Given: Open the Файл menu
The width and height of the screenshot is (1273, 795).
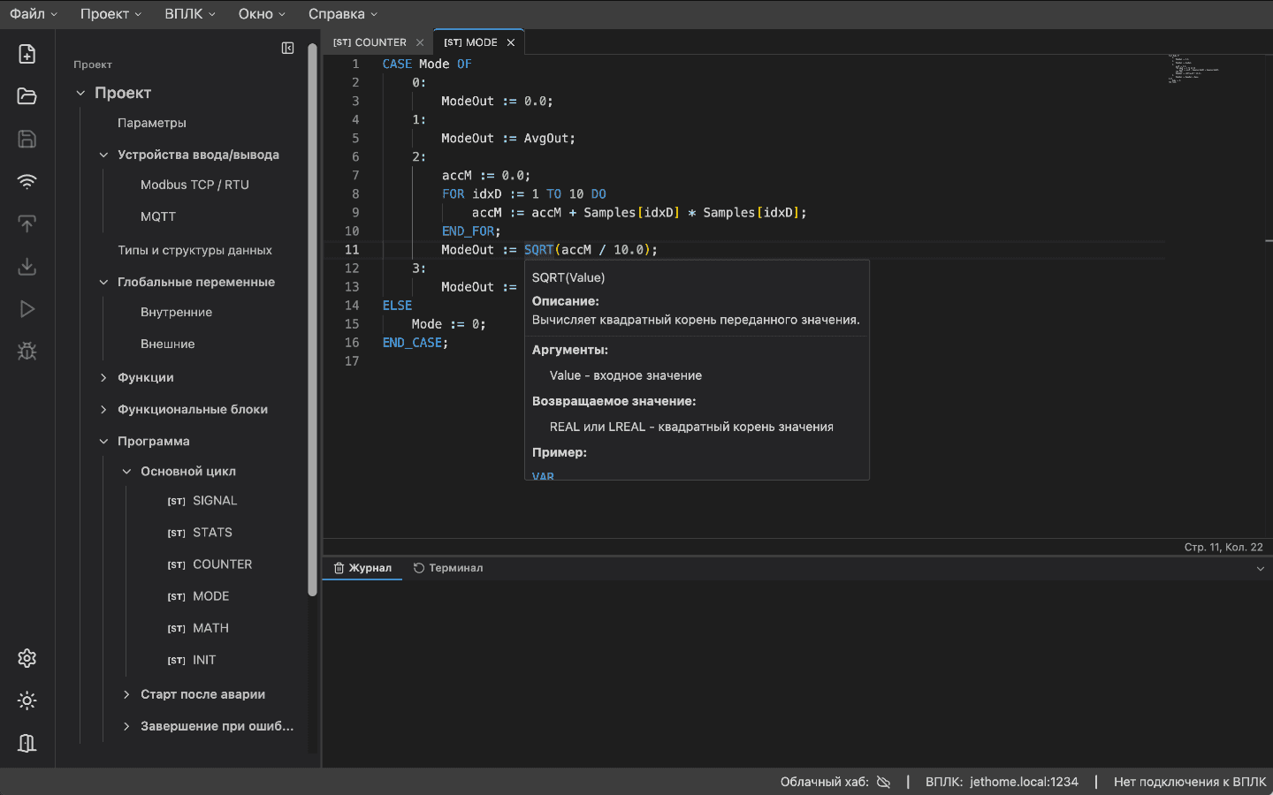Looking at the screenshot, I should click(x=34, y=14).
